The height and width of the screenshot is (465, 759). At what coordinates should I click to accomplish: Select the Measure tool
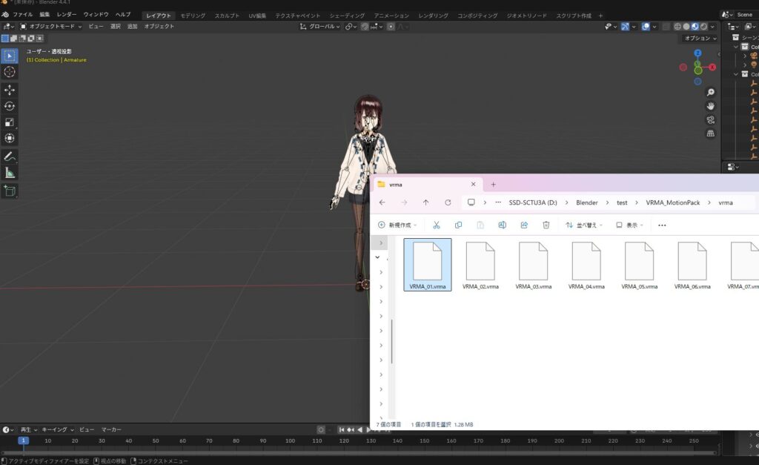point(10,173)
